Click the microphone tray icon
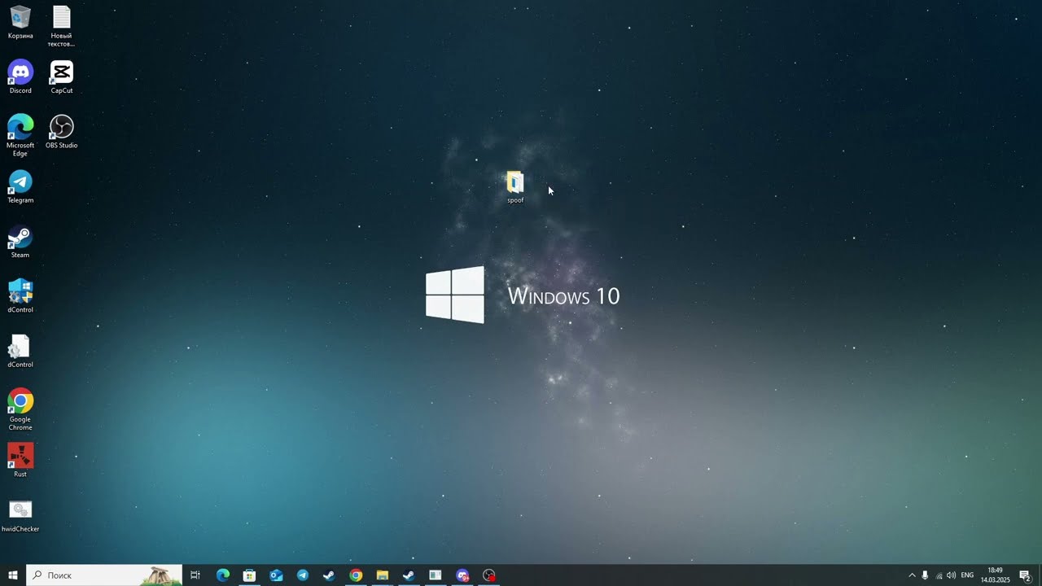This screenshot has width=1042, height=586. coord(925,575)
